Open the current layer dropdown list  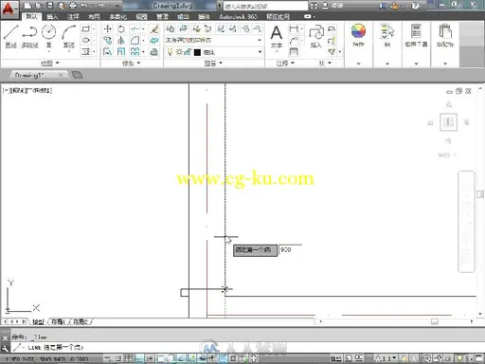click(214, 52)
